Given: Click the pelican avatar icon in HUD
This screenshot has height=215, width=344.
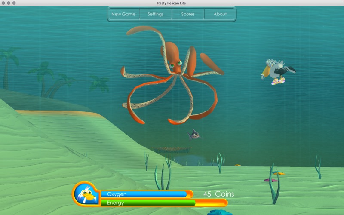Looking at the screenshot, I should point(87,194).
